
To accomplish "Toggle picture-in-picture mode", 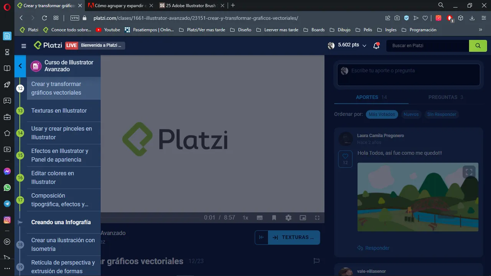I will (x=303, y=218).
